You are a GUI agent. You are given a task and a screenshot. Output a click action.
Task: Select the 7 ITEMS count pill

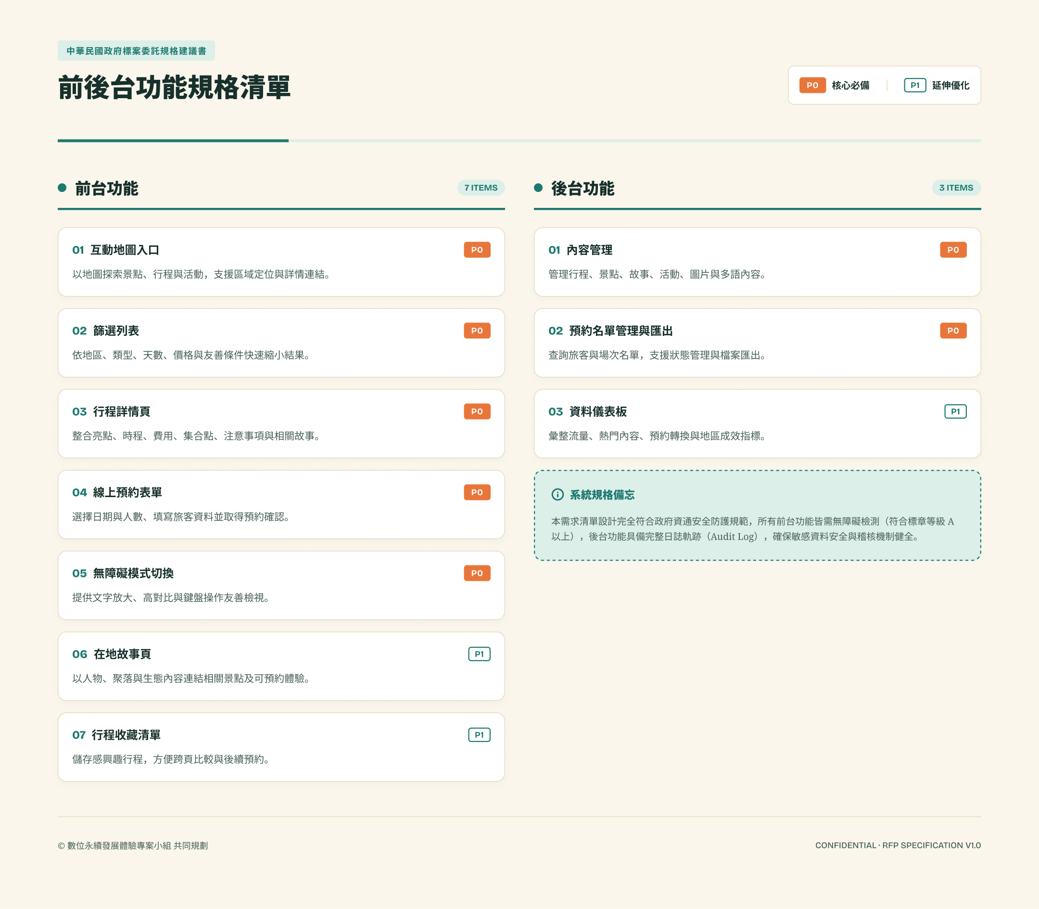(x=481, y=188)
